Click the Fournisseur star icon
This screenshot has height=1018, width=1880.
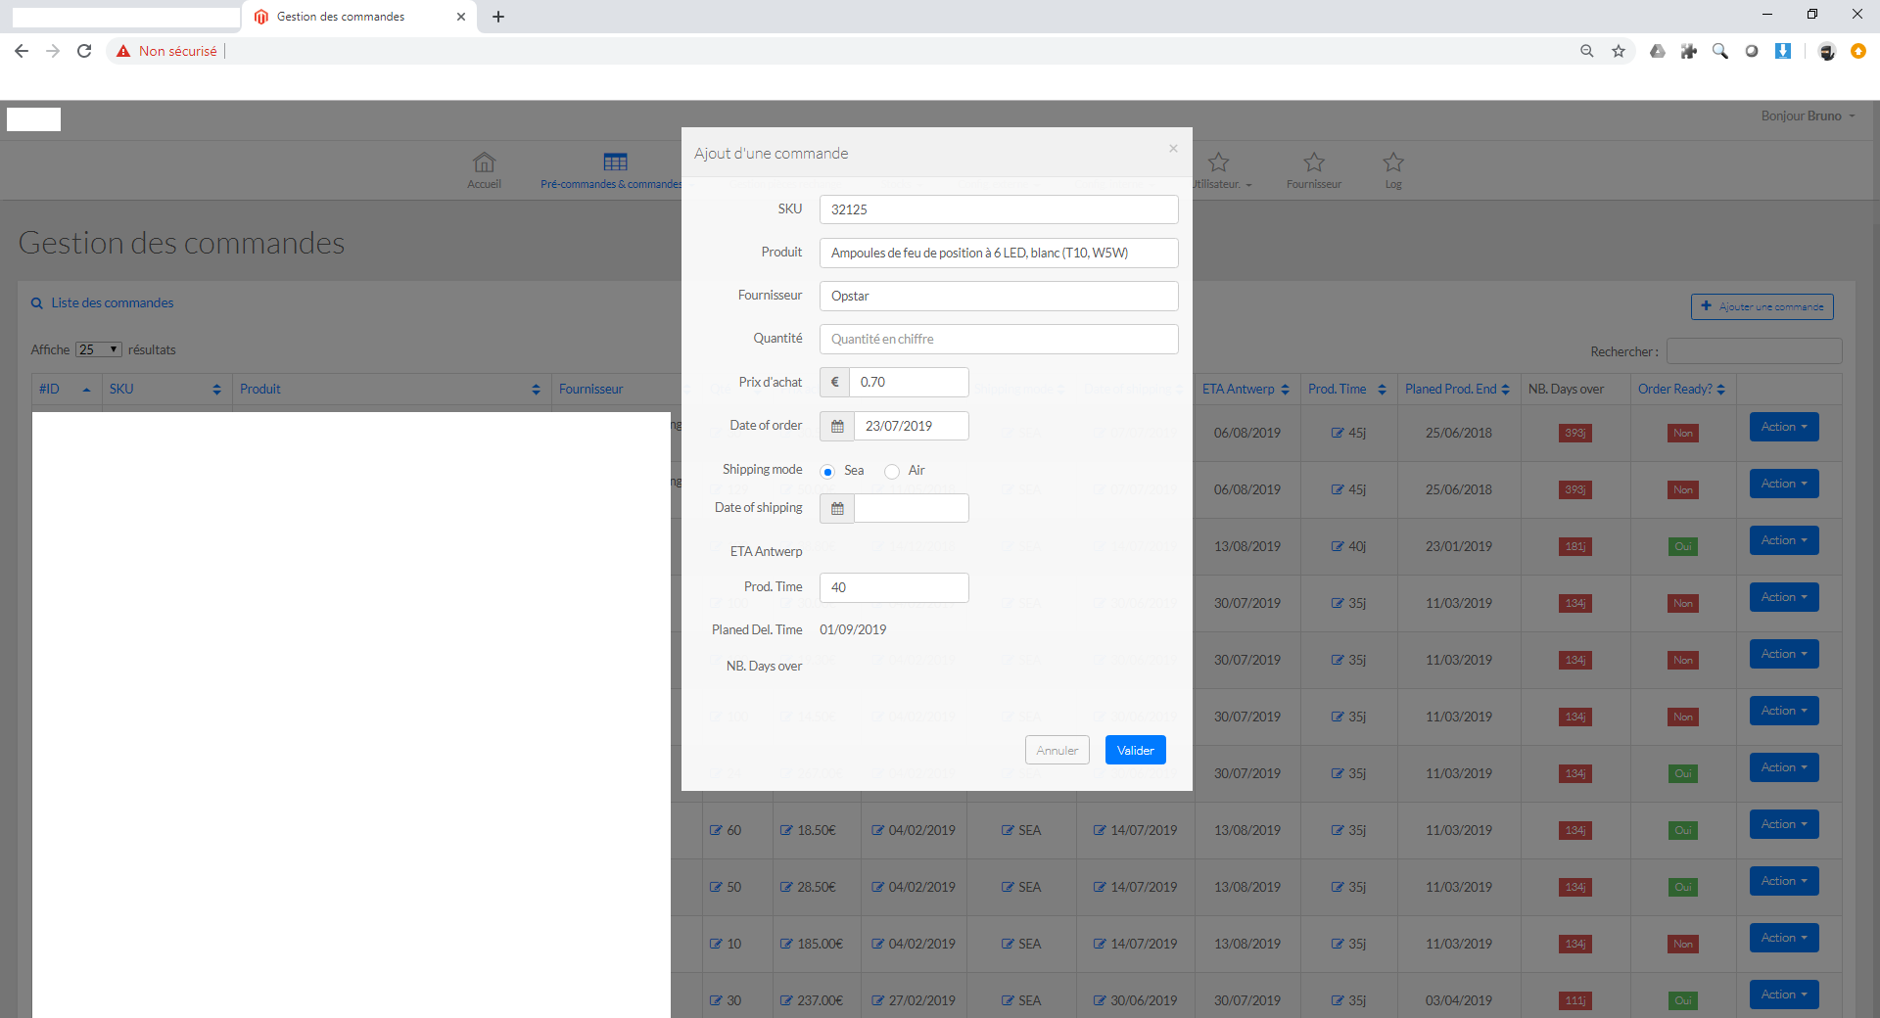click(x=1314, y=162)
